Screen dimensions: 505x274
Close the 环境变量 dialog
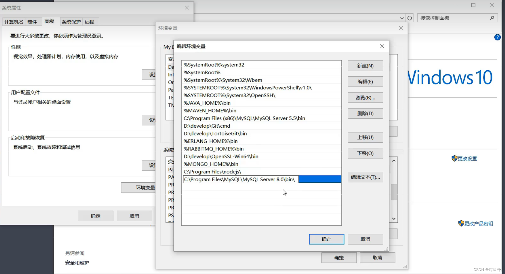click(x=401, y=28)
